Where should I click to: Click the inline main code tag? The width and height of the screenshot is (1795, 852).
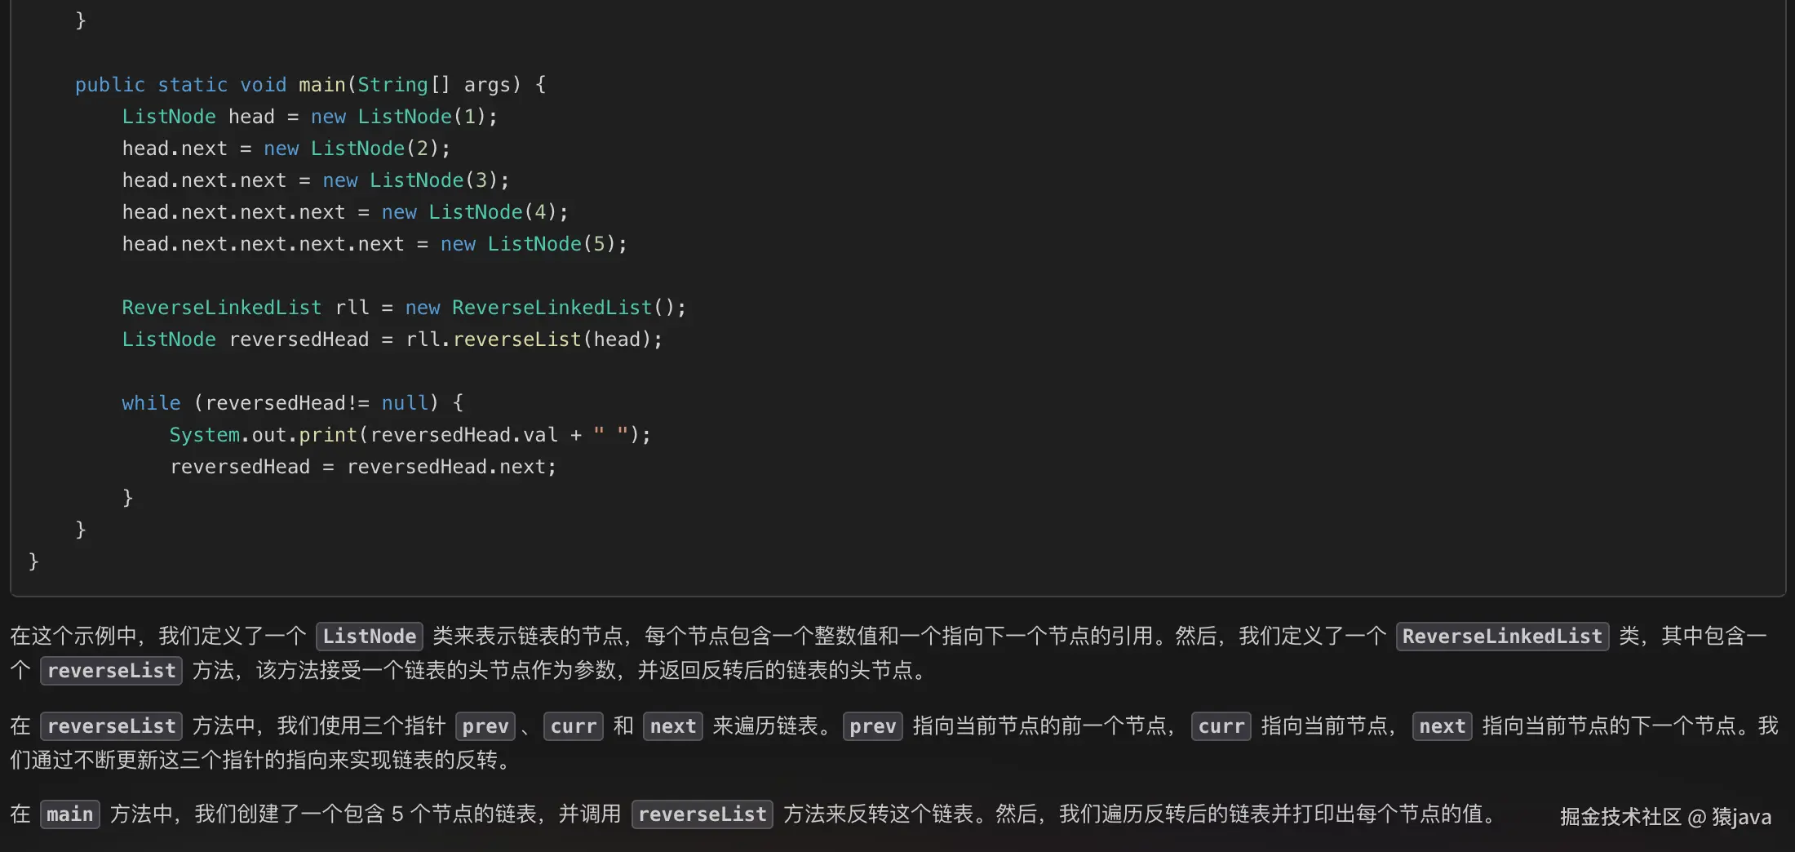[x=70, y=814]
